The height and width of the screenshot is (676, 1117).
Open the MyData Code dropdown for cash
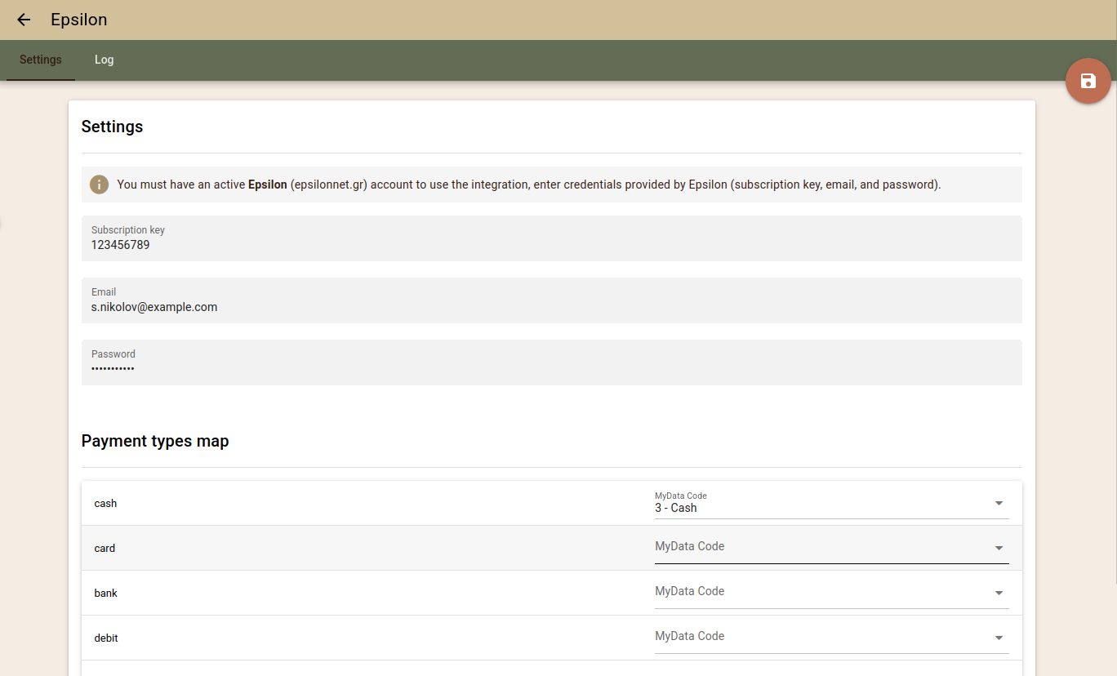(x=832, y=503)
